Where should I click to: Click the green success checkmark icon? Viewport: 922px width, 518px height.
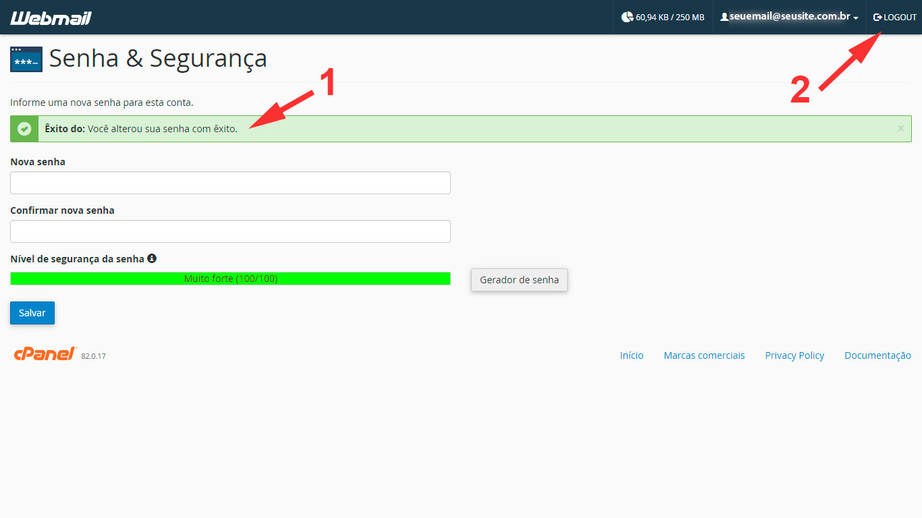[24, 129]
